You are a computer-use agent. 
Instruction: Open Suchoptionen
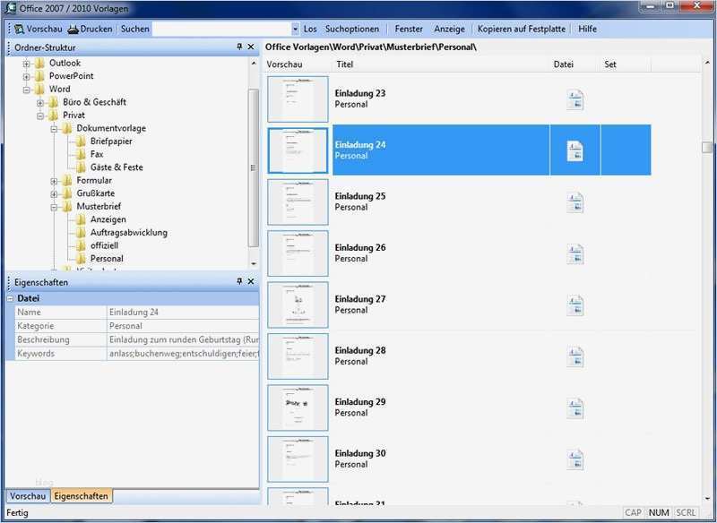pos(352,29)
